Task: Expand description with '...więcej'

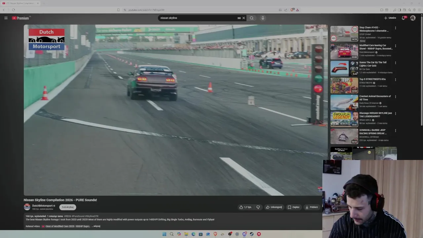Action: tap(96, 226)
